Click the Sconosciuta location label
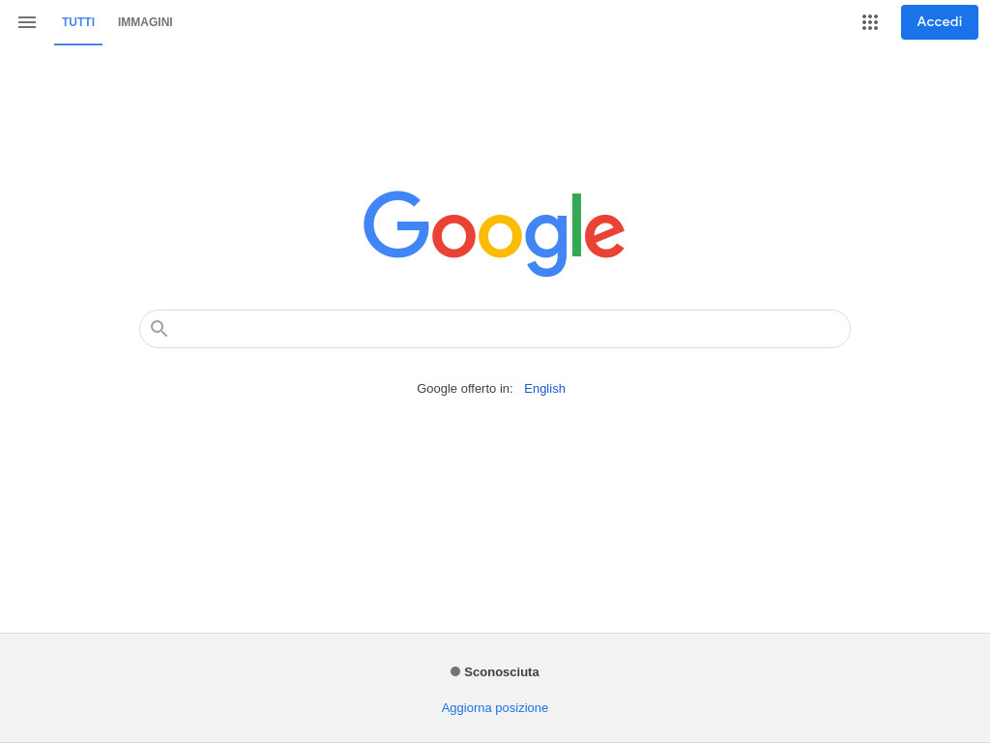The width and height of the screenshot is (990, 743). [502, 672]
